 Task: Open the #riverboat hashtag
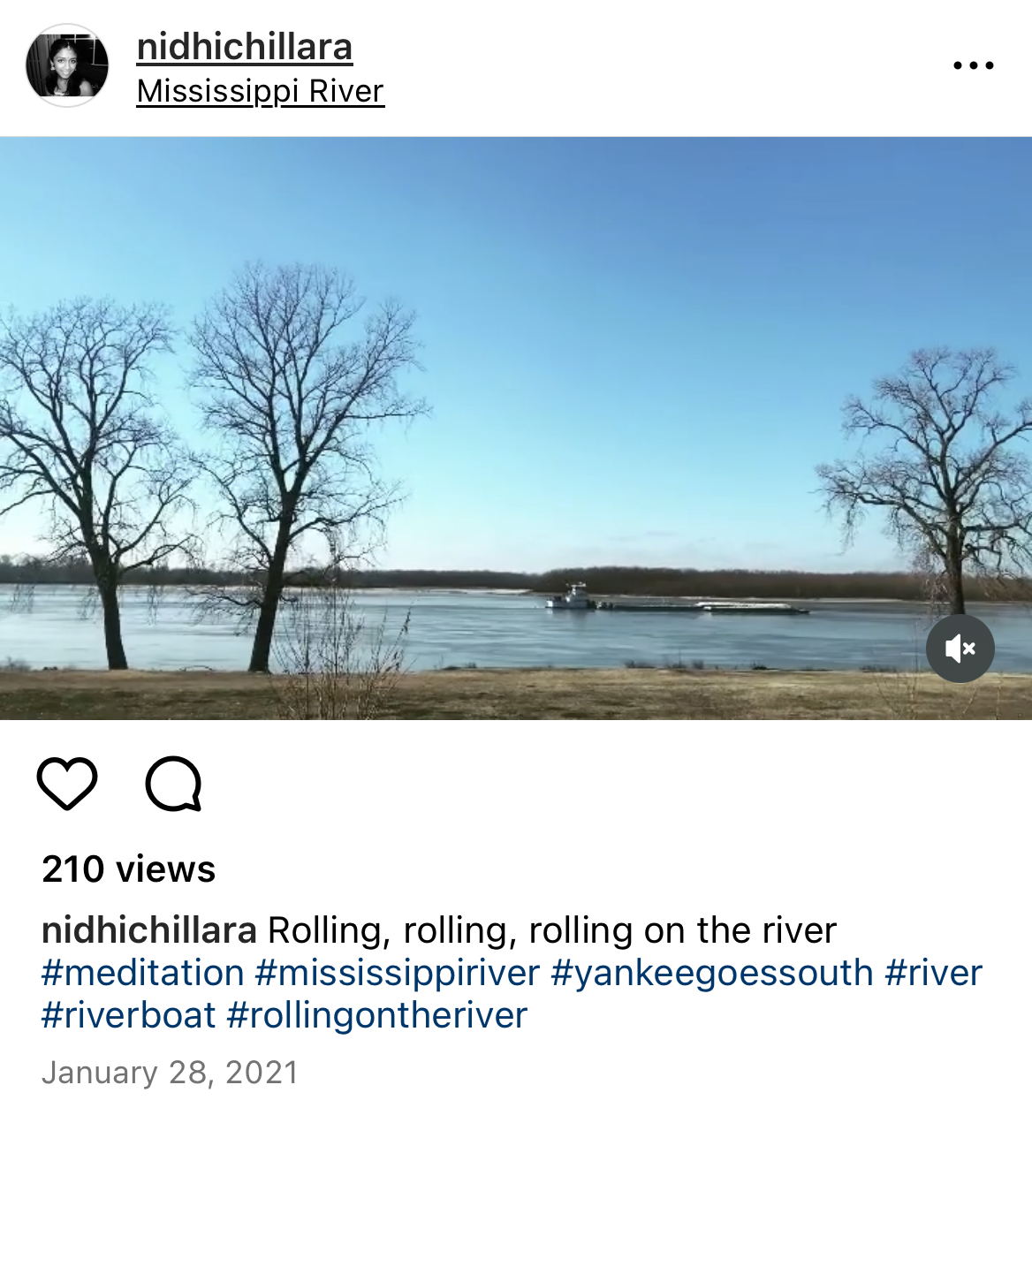(129, 1015)
